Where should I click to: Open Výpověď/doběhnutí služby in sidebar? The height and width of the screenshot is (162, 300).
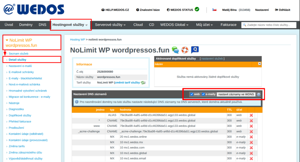pos(25,158)
